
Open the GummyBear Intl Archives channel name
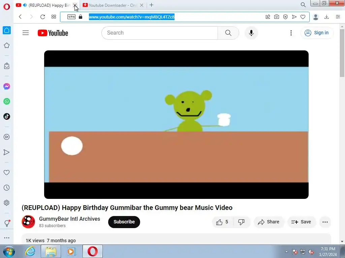point(69,219)
